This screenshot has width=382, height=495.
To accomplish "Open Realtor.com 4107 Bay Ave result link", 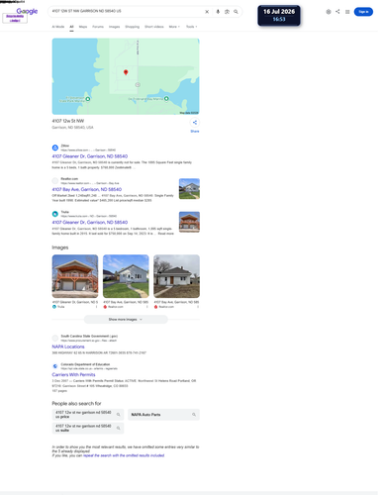I will point(87,189).
